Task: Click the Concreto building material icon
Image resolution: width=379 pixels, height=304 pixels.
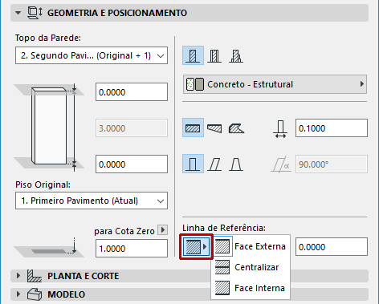Action: (194, 84)
